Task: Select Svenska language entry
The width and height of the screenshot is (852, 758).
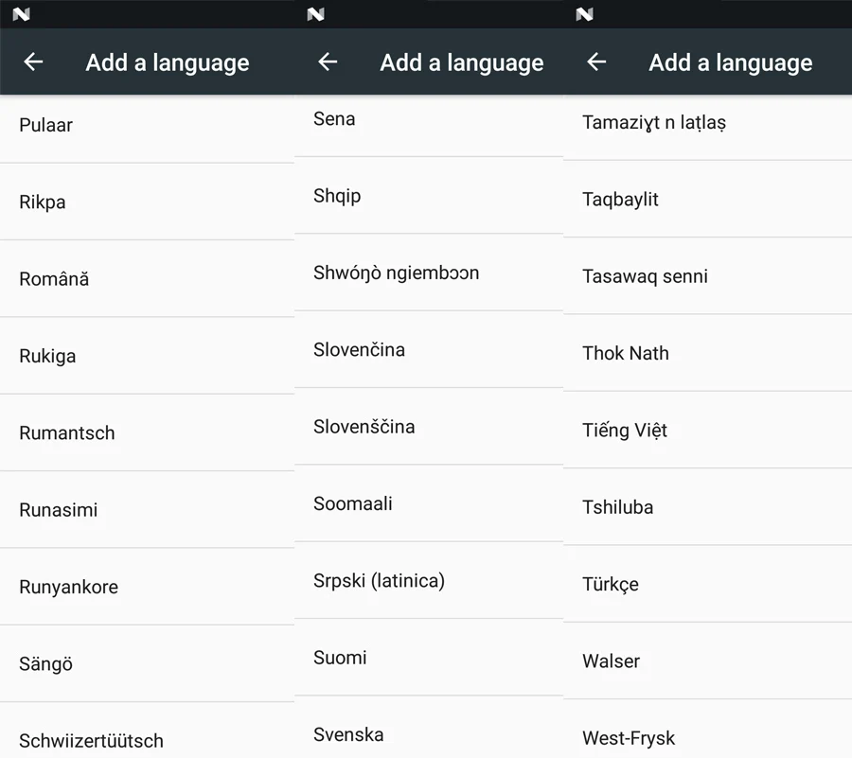Action: tap(429, 728)
